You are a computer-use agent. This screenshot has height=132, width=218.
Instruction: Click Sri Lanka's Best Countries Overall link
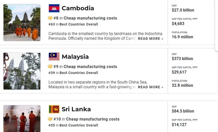click(79, 125)
